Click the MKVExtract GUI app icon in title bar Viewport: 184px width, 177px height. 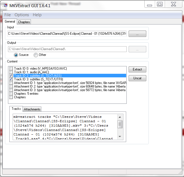point(6,6)
